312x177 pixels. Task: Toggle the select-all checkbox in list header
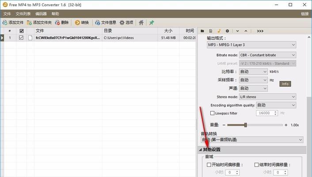(x=22, y=31)
